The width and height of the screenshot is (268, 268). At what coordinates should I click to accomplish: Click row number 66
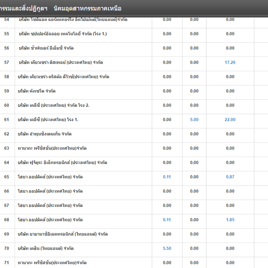point(7,191)
